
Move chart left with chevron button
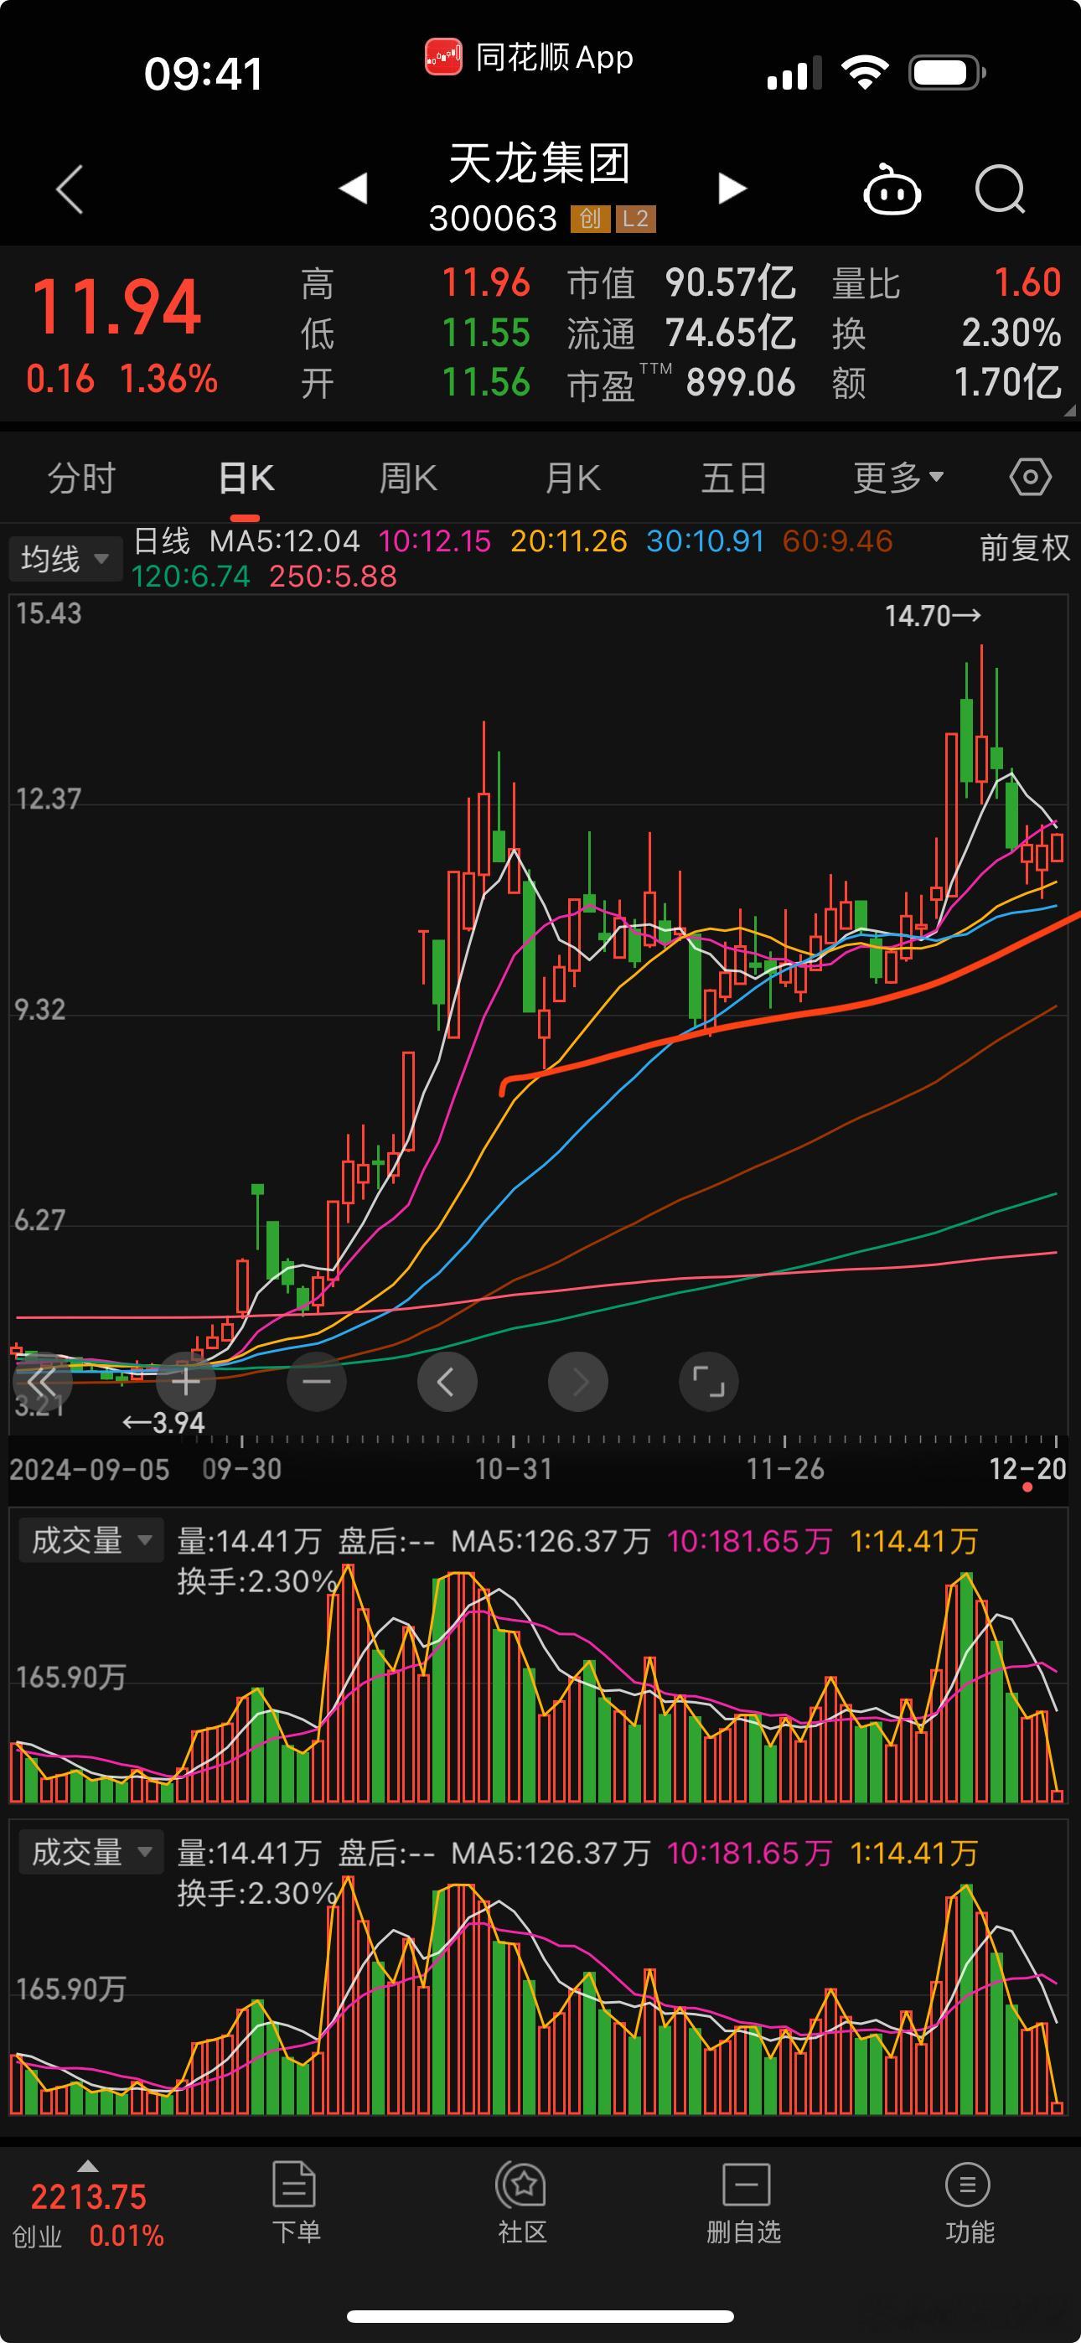(447, 1382)
